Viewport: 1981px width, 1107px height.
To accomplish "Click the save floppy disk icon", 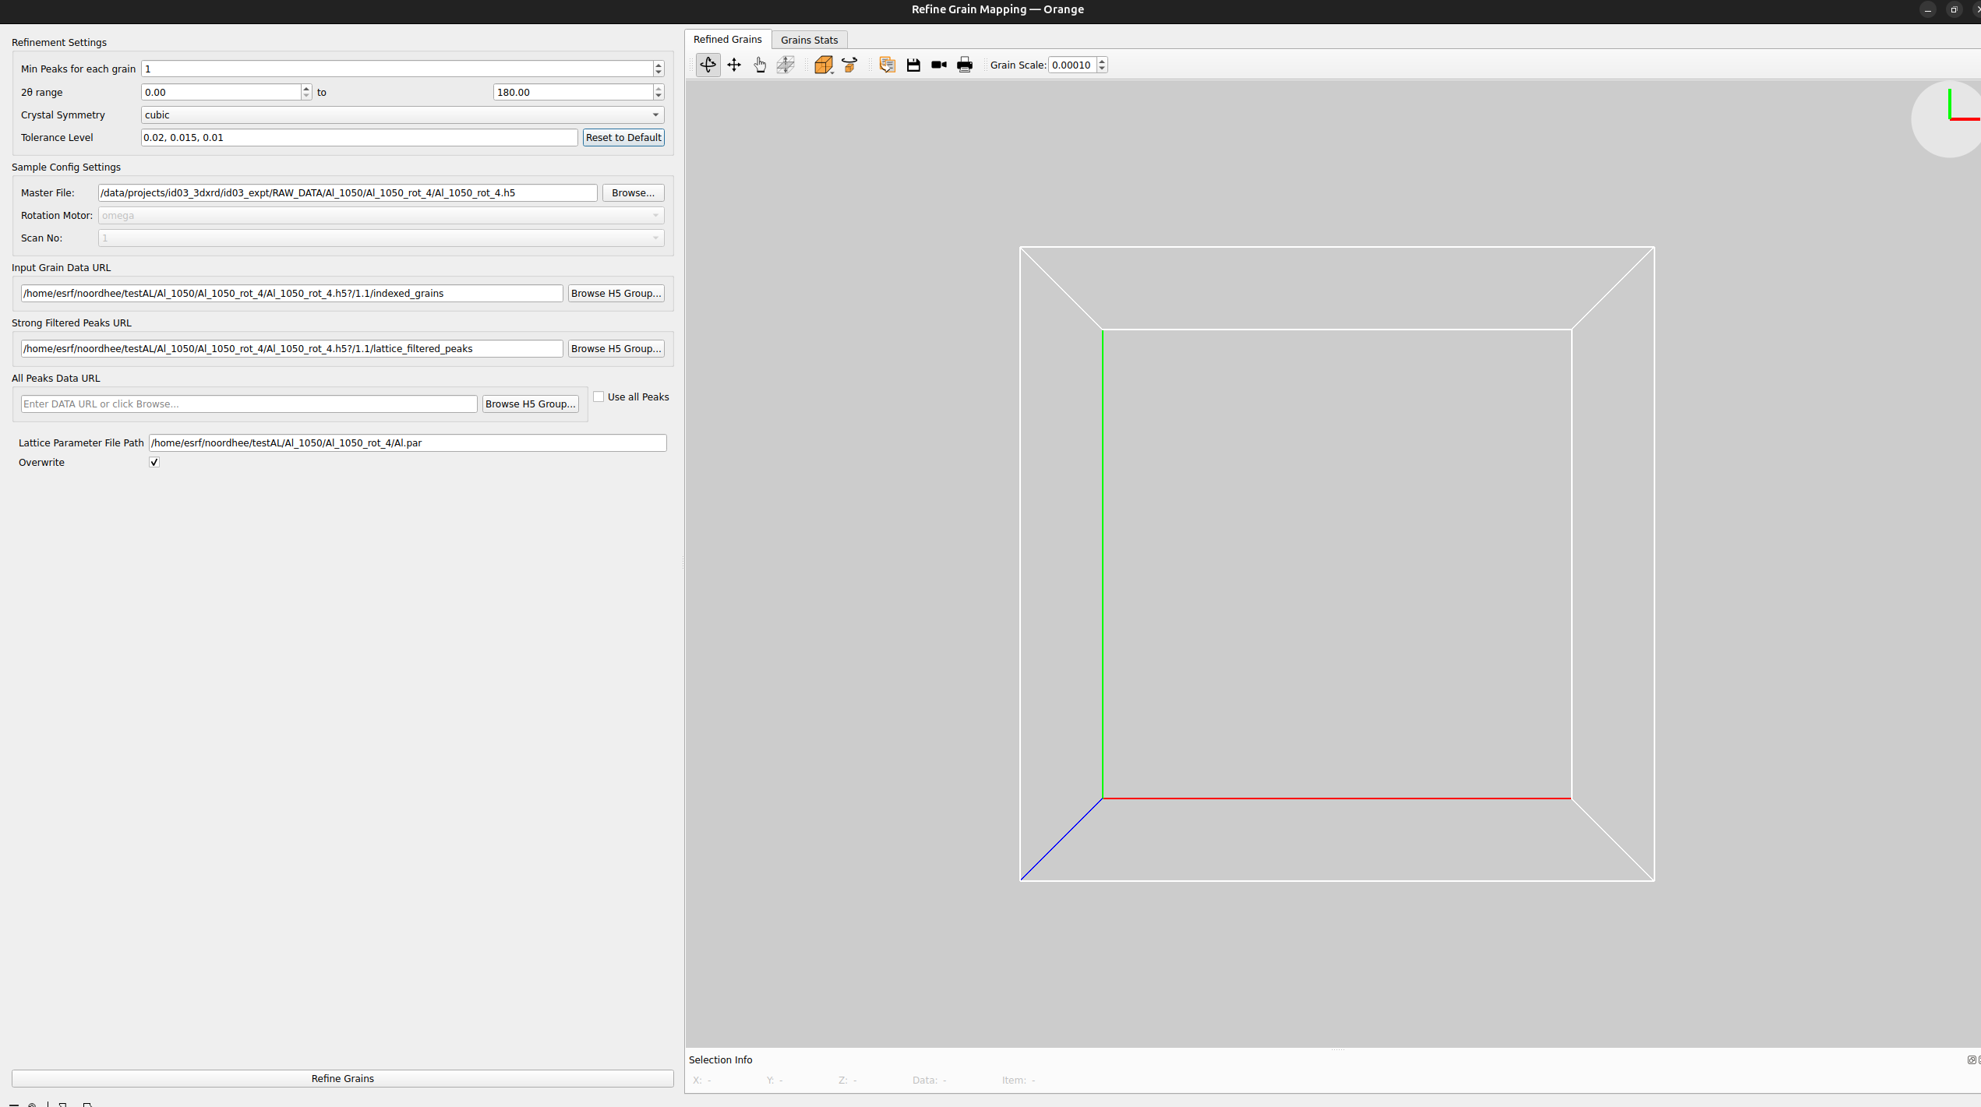I will point(913,65).
